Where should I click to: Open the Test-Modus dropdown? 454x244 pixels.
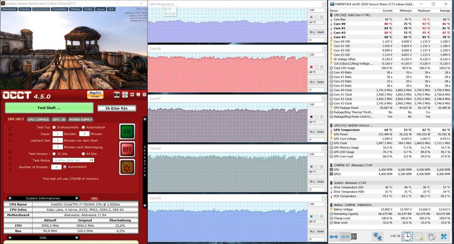click(x=92, y=160)
